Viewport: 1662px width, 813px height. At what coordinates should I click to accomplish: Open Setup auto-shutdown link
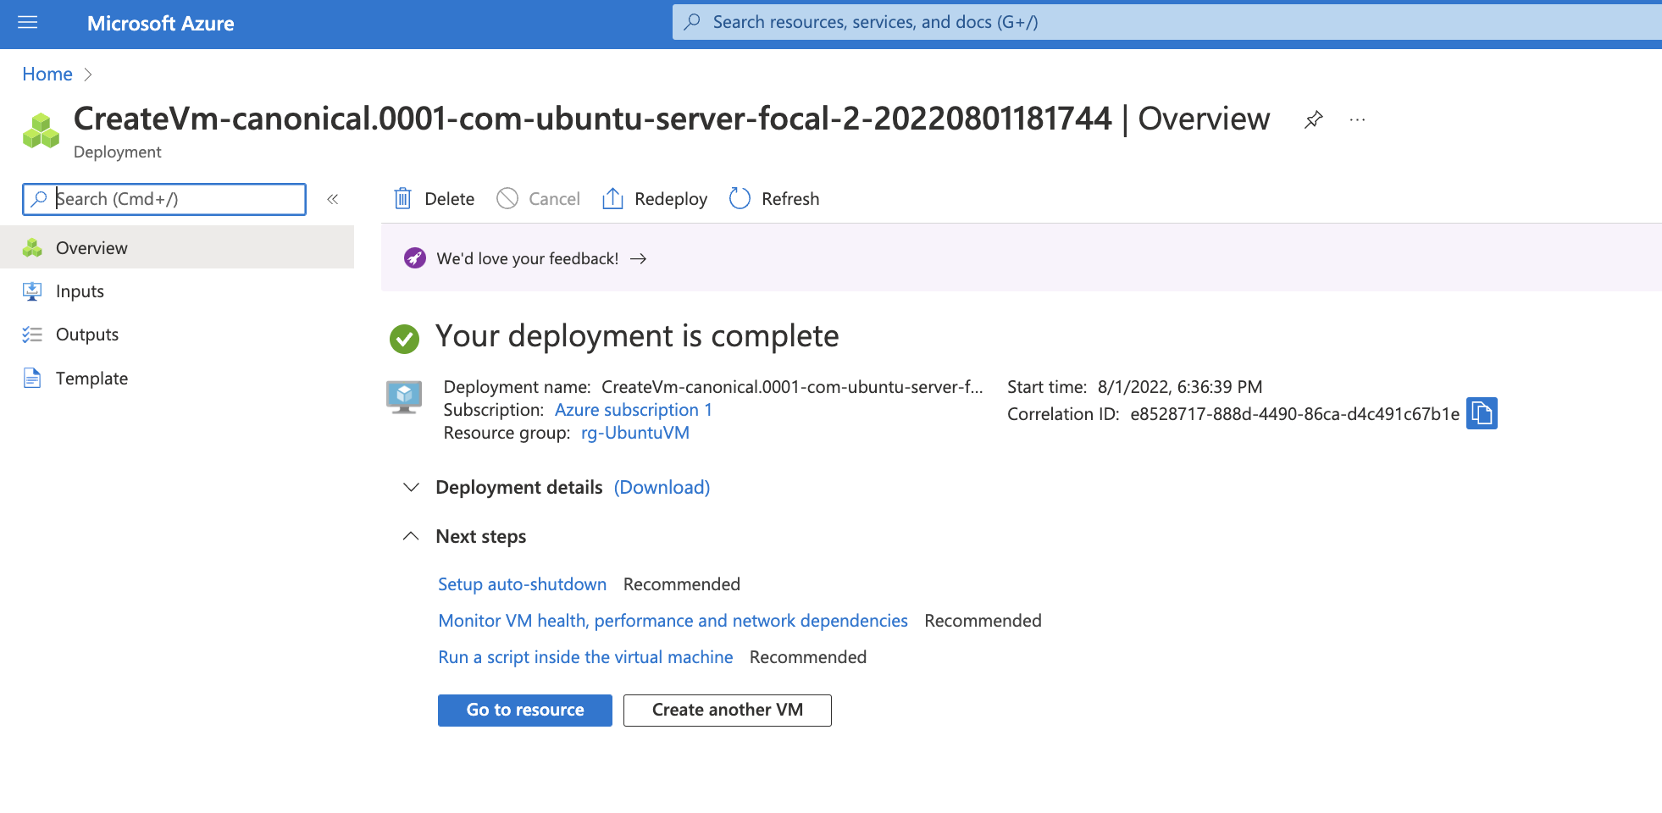[522, 584]
